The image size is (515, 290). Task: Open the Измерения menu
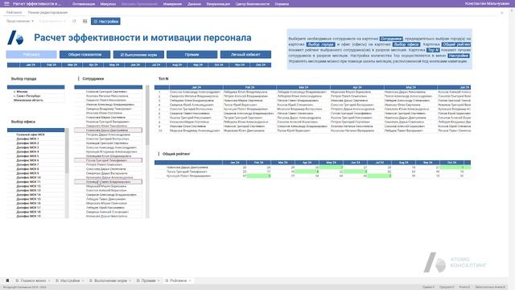(x=172, y=4)
